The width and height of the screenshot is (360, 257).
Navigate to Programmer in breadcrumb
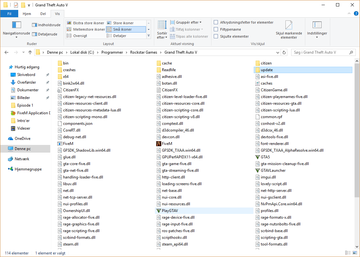[112, 52]
